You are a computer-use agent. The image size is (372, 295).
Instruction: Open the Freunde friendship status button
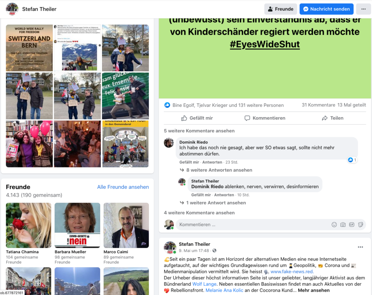(280, 9)
